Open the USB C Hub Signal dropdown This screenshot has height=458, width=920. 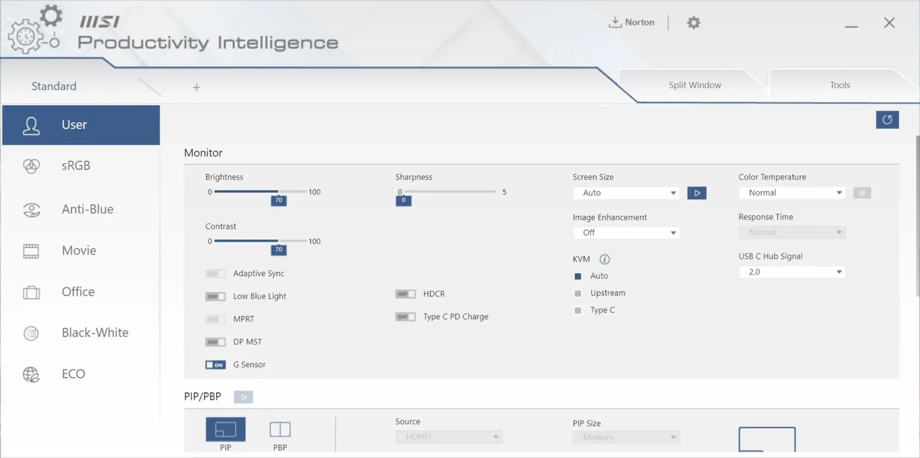(792, 272)
